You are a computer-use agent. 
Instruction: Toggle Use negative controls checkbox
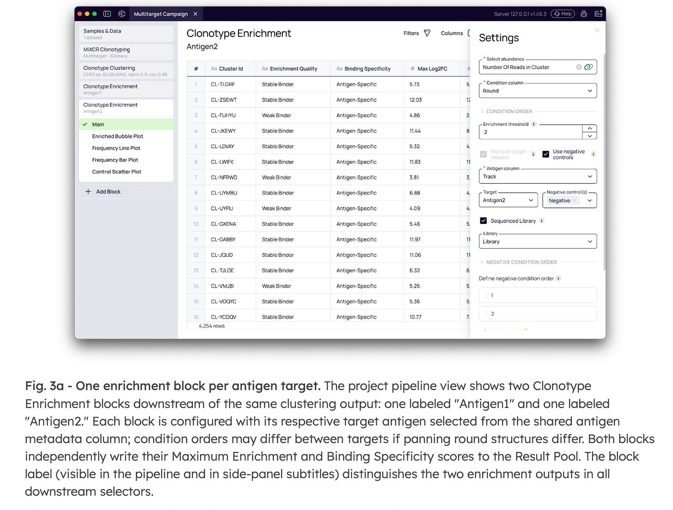546,154
